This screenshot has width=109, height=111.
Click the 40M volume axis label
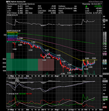pyautogui.click(x=4, y=59)
